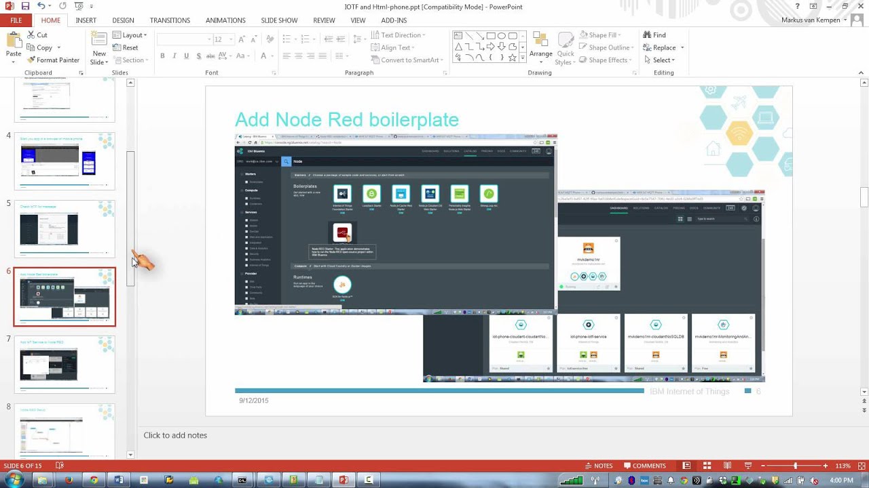
Task: Click the slide panel scrollbar thumb
Action: click(x=131, y=218)
